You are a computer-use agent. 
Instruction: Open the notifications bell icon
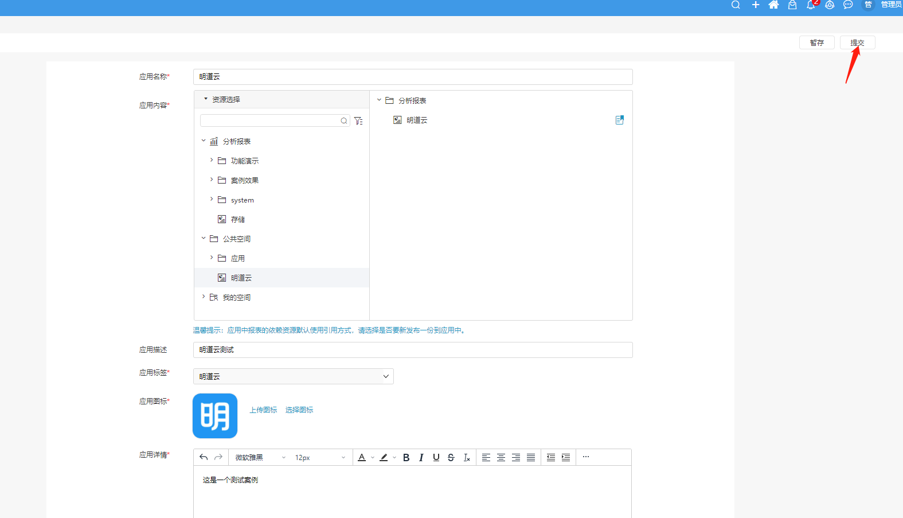point(810,5)
